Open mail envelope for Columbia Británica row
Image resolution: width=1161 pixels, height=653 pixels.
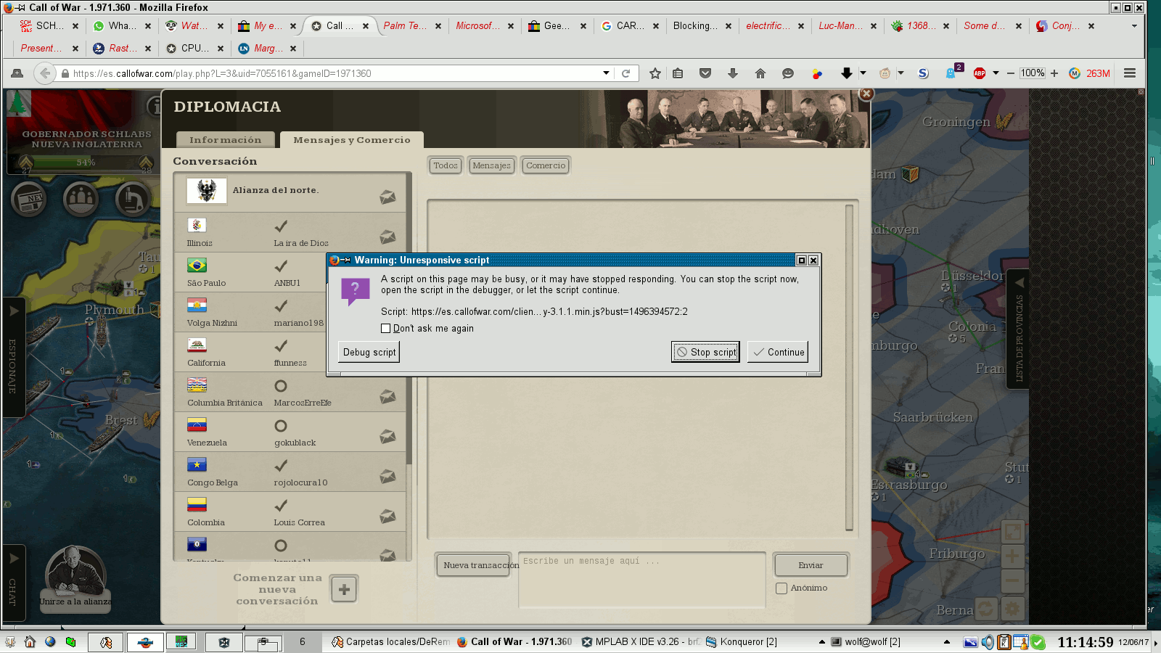pyautogui.click(x=387, y=396)
